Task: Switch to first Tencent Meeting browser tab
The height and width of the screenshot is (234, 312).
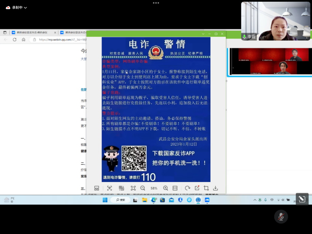Action: point(32,33)
